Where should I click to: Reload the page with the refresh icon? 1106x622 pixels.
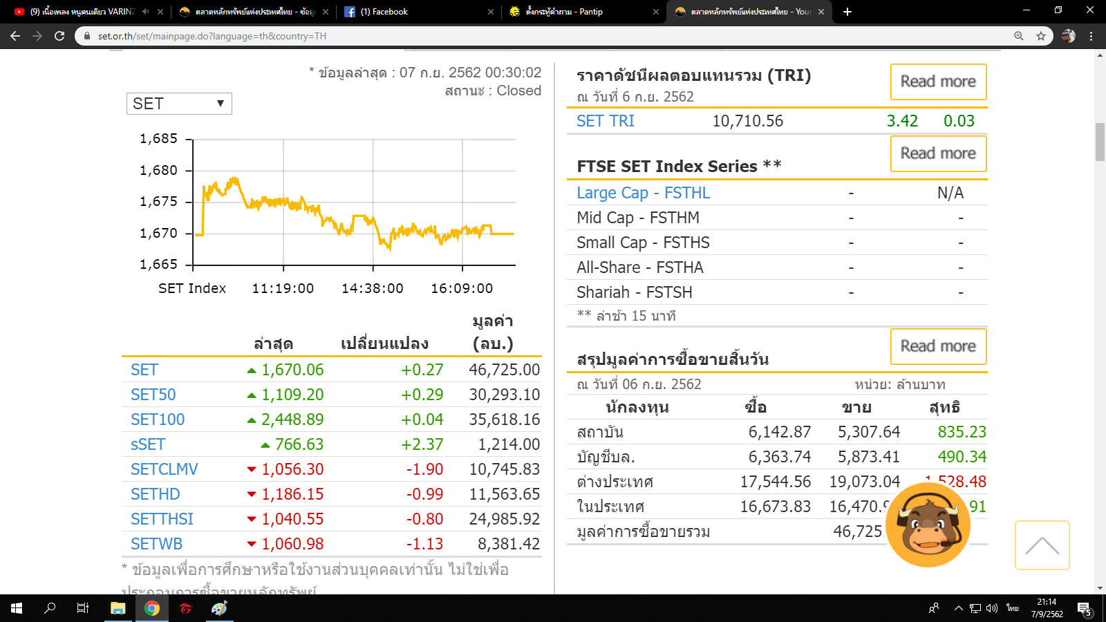(59, 36)
